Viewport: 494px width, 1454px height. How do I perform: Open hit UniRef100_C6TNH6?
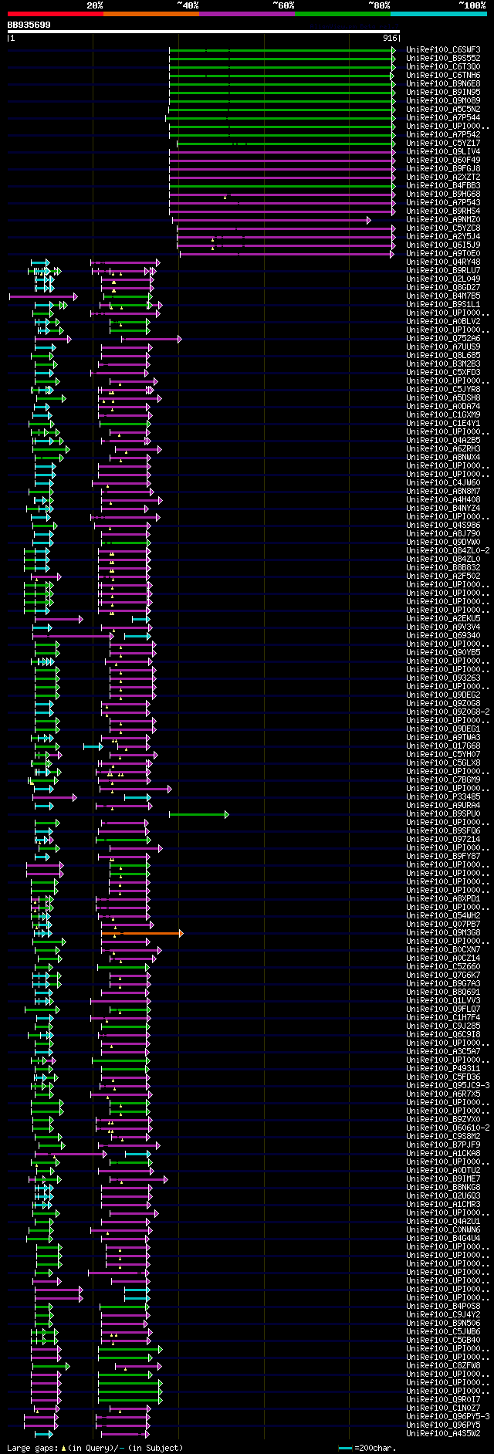pos(443,75)
